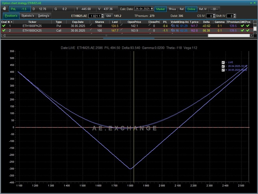Click Delta value 56.38 cell
The width and height of the screenshot is (258, 194).
click(x=206, y=30)
